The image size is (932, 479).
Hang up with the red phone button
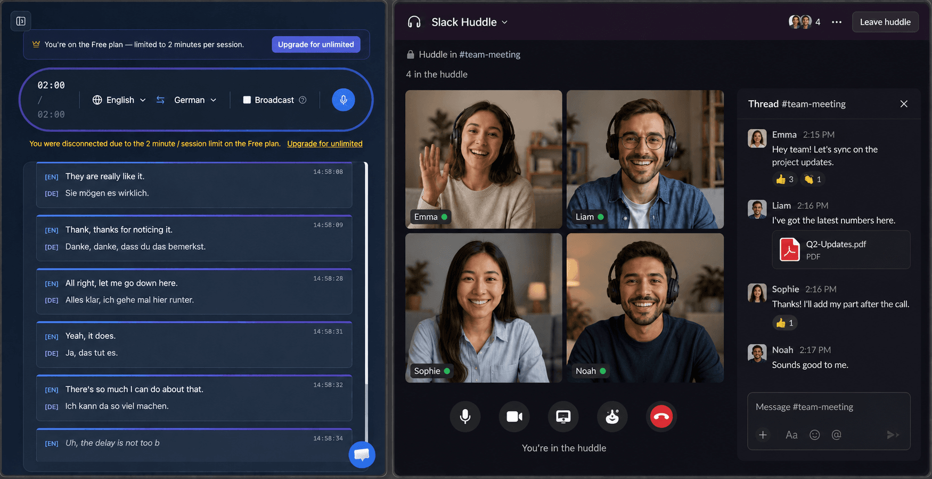[x=661, y=416]
